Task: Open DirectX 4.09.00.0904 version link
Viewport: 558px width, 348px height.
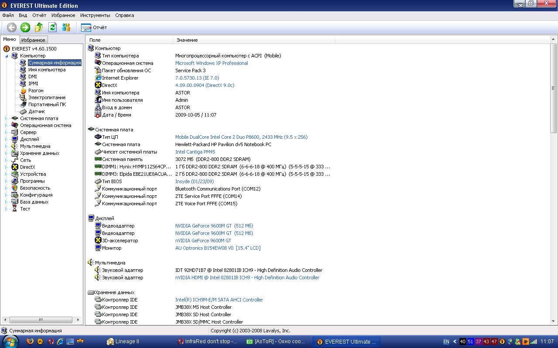Action: coord(204,85)
